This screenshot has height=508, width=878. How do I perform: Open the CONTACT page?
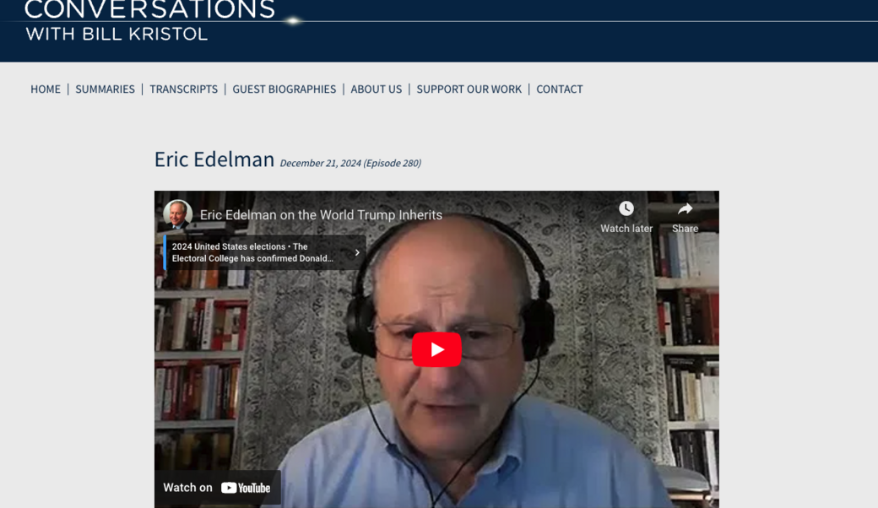coord(560,89)
